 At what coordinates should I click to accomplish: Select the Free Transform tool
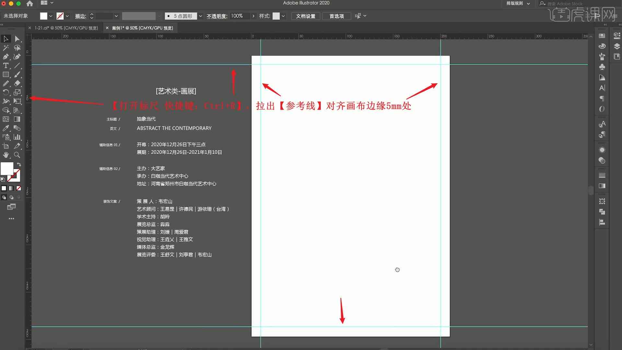pos(17,101)
